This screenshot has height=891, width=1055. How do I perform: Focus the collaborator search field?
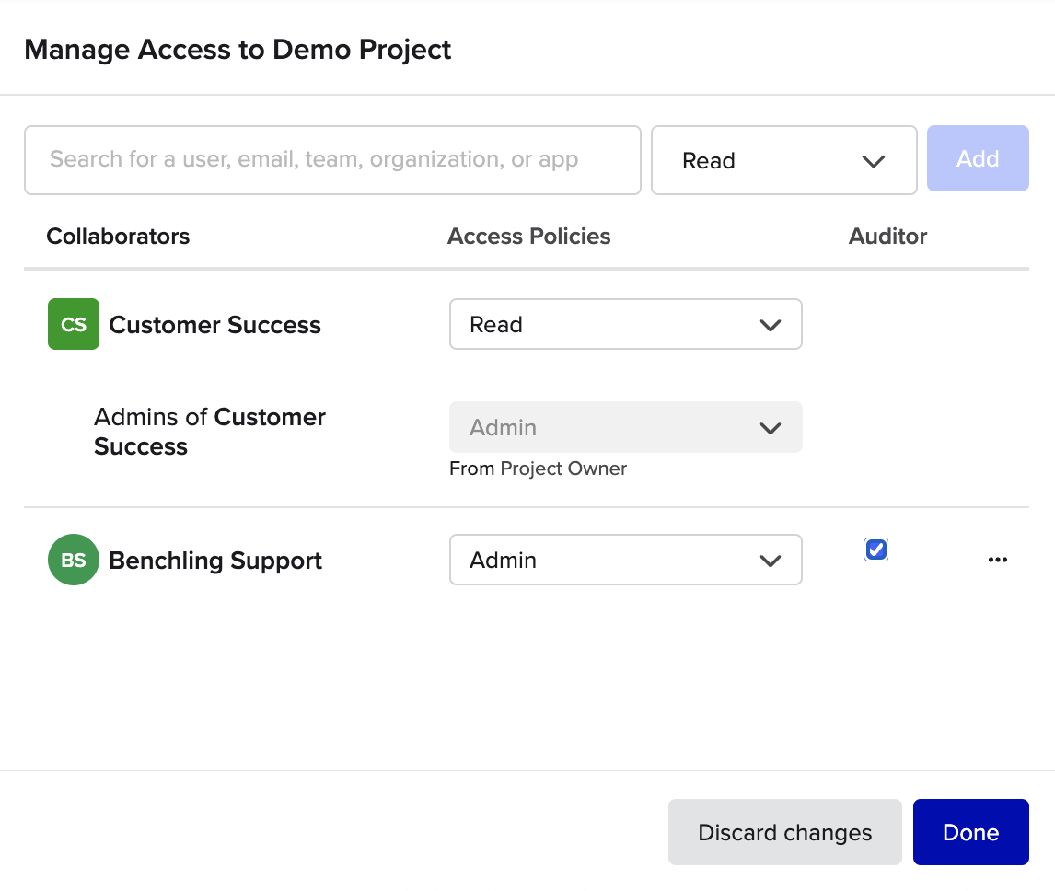click(332, 160)
